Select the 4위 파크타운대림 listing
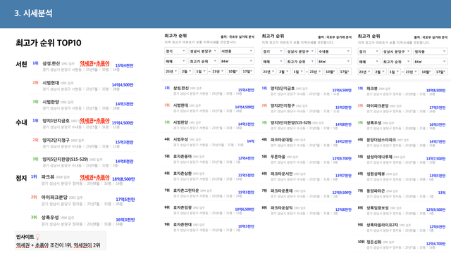Image resolution: width=451 pixels, height=253 pixels. [x=307, y=142]
